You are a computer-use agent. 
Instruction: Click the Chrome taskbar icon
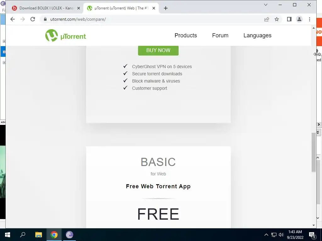[54, 235]
